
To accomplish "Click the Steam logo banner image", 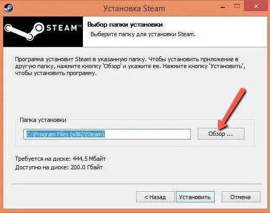I will pos(43,31).
